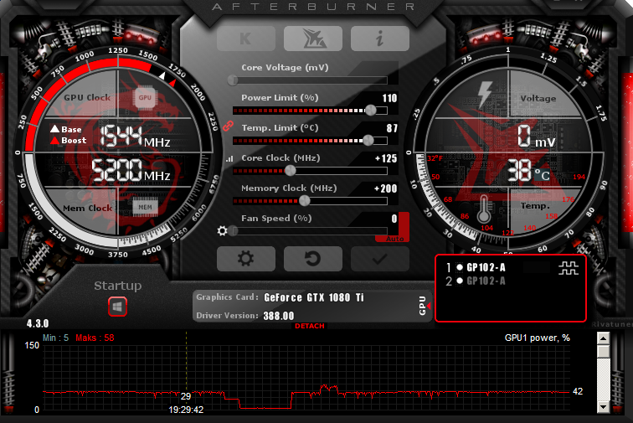The height and width of the screenshot is (423, 633).
Task: Open the information i button
Action: [380, 39]
